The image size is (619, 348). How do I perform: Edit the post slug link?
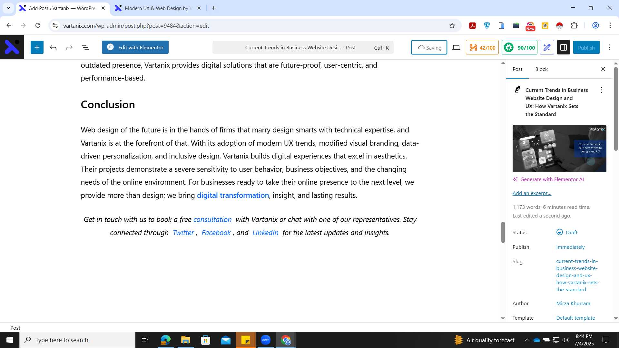coord(577,275)
